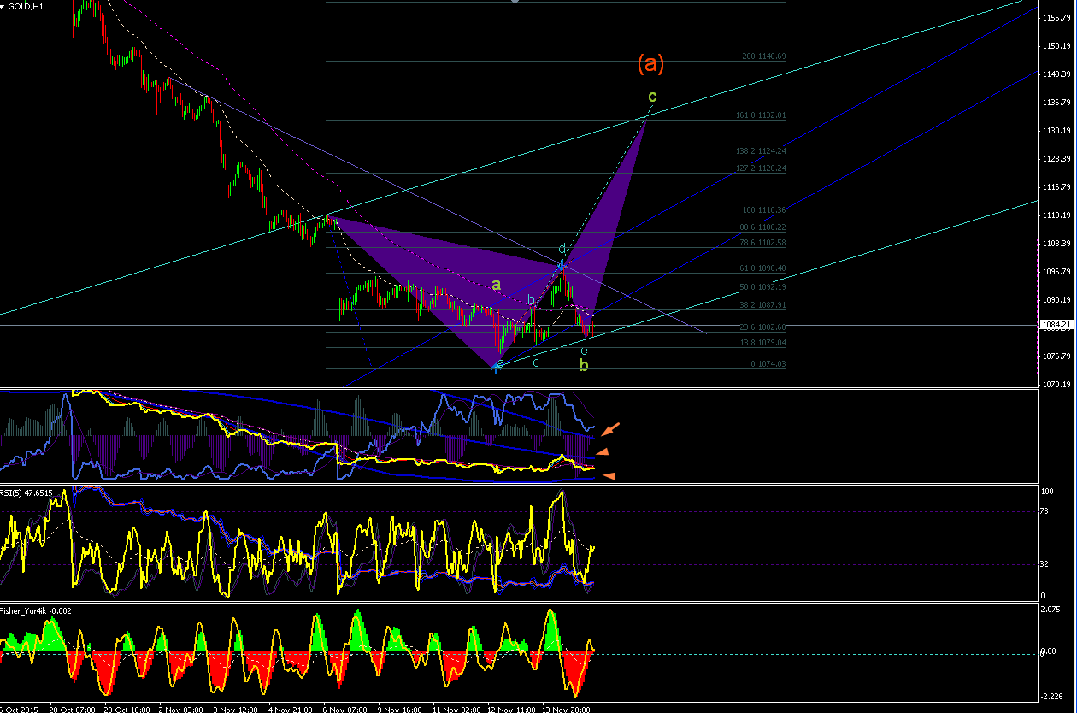The height and width of the screenshot is (713, 1077).
Task: Click the 6 Nov 07:00 time label
Action: click(345, 709)
